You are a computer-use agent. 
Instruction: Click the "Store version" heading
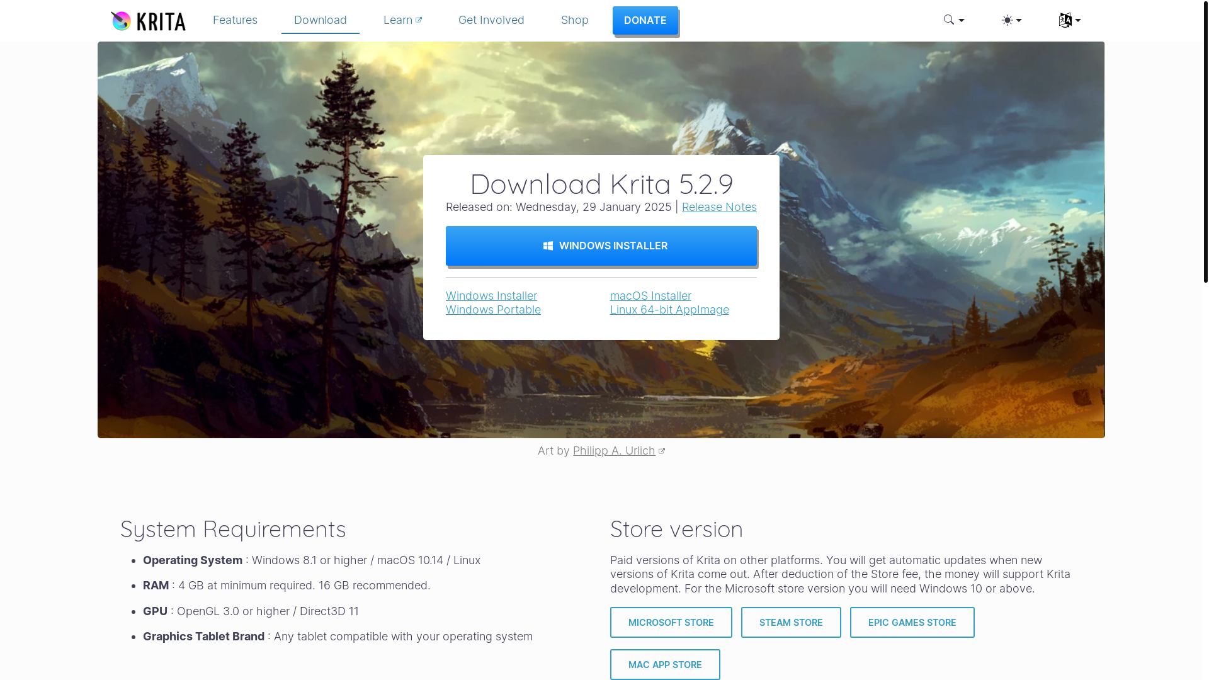[x=676, y=530]
